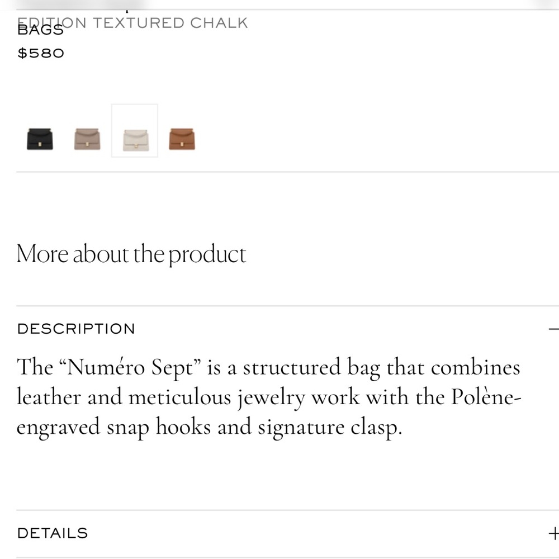Image resolution: width=559 pixels, height=559 pixels.
Task: Choose the taupe bag color variant
Action: tap(87, 138)
